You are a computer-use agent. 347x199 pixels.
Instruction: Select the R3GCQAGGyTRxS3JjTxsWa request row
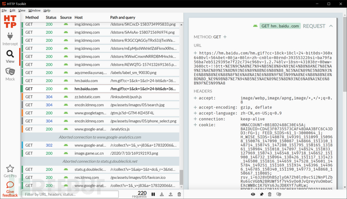[101, 40]
